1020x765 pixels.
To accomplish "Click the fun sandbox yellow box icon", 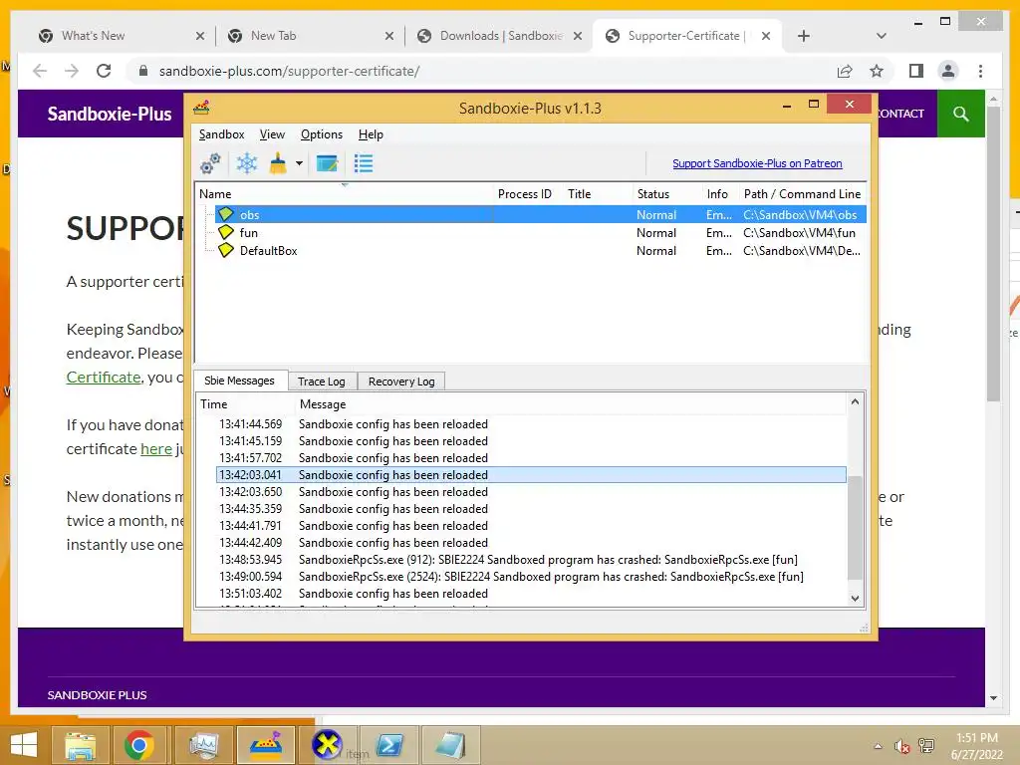I will point(226,232).
